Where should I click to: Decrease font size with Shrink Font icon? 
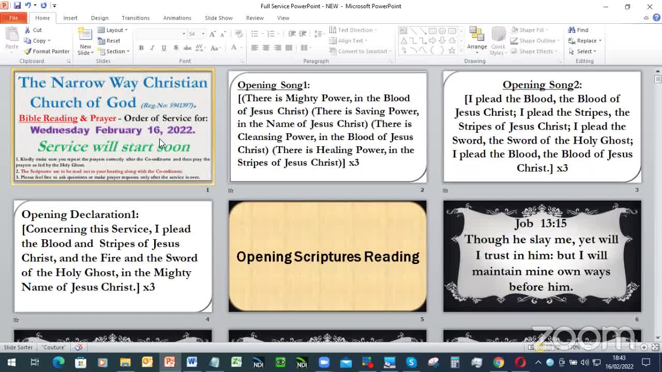click(x=223, y=34)
